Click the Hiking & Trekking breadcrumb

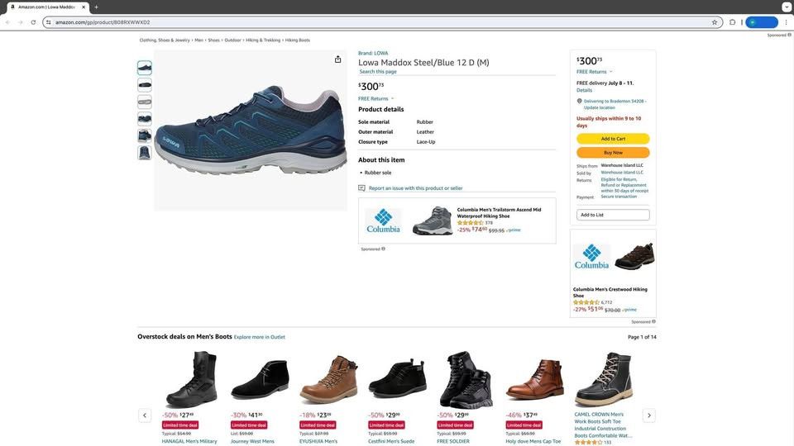[x=263, y=40]
